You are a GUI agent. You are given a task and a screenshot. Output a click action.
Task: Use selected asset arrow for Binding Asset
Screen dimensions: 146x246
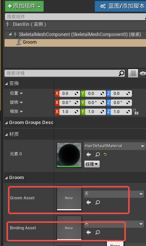click(x=89, y=232)
